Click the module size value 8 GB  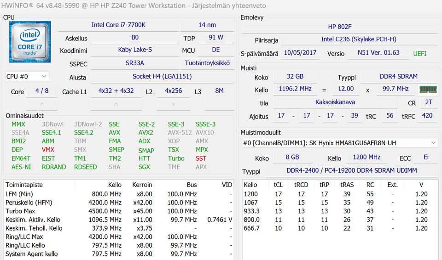tap(292, 158)
